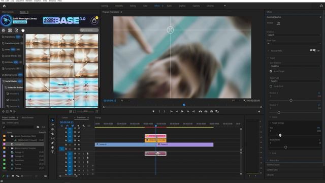Open the Media Browser tab
The image size is (325, 183).
tap(27, 117)
